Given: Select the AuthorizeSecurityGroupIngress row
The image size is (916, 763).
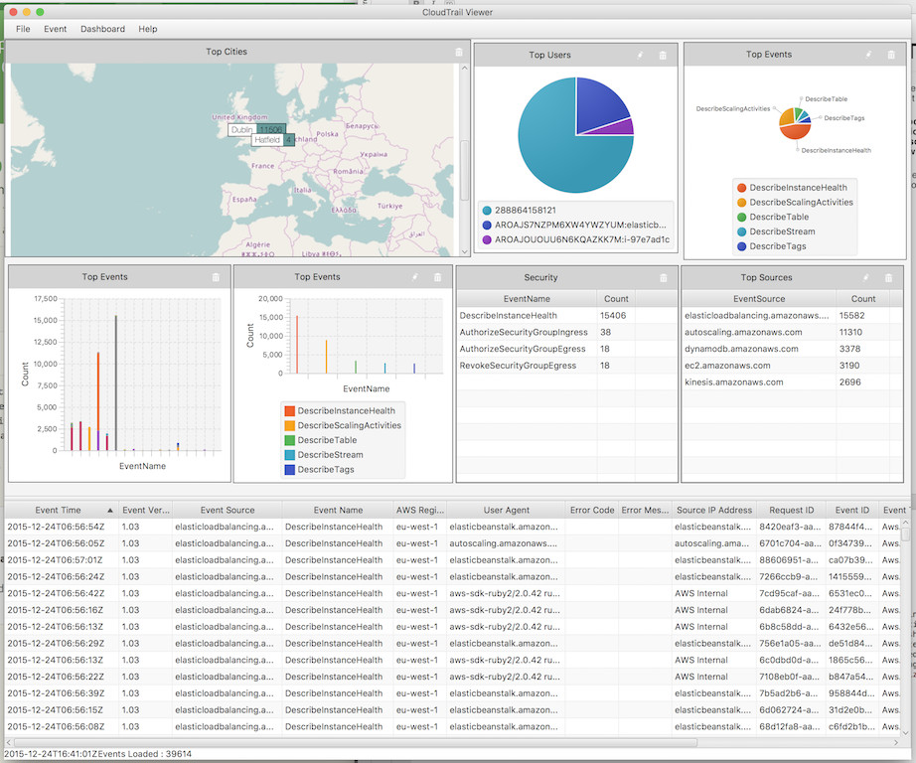Looking at the screenshot, I should 566,333.
